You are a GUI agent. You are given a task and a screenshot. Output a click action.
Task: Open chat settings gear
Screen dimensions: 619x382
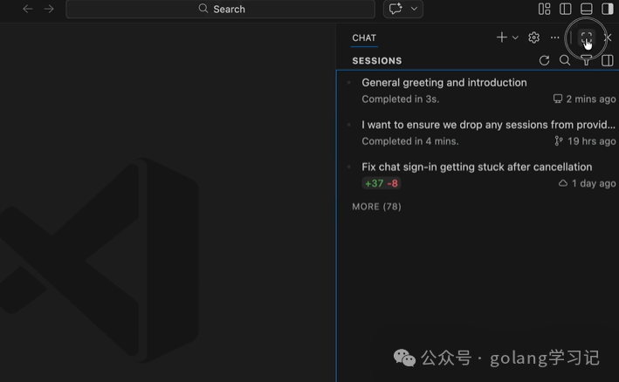tap(533, 38)
